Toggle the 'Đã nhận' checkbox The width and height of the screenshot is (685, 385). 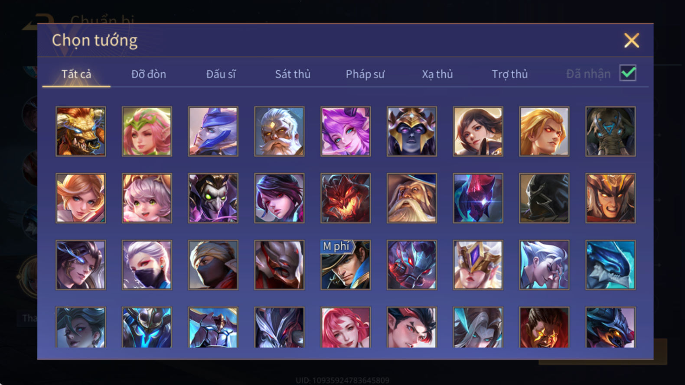pos(628,73)
